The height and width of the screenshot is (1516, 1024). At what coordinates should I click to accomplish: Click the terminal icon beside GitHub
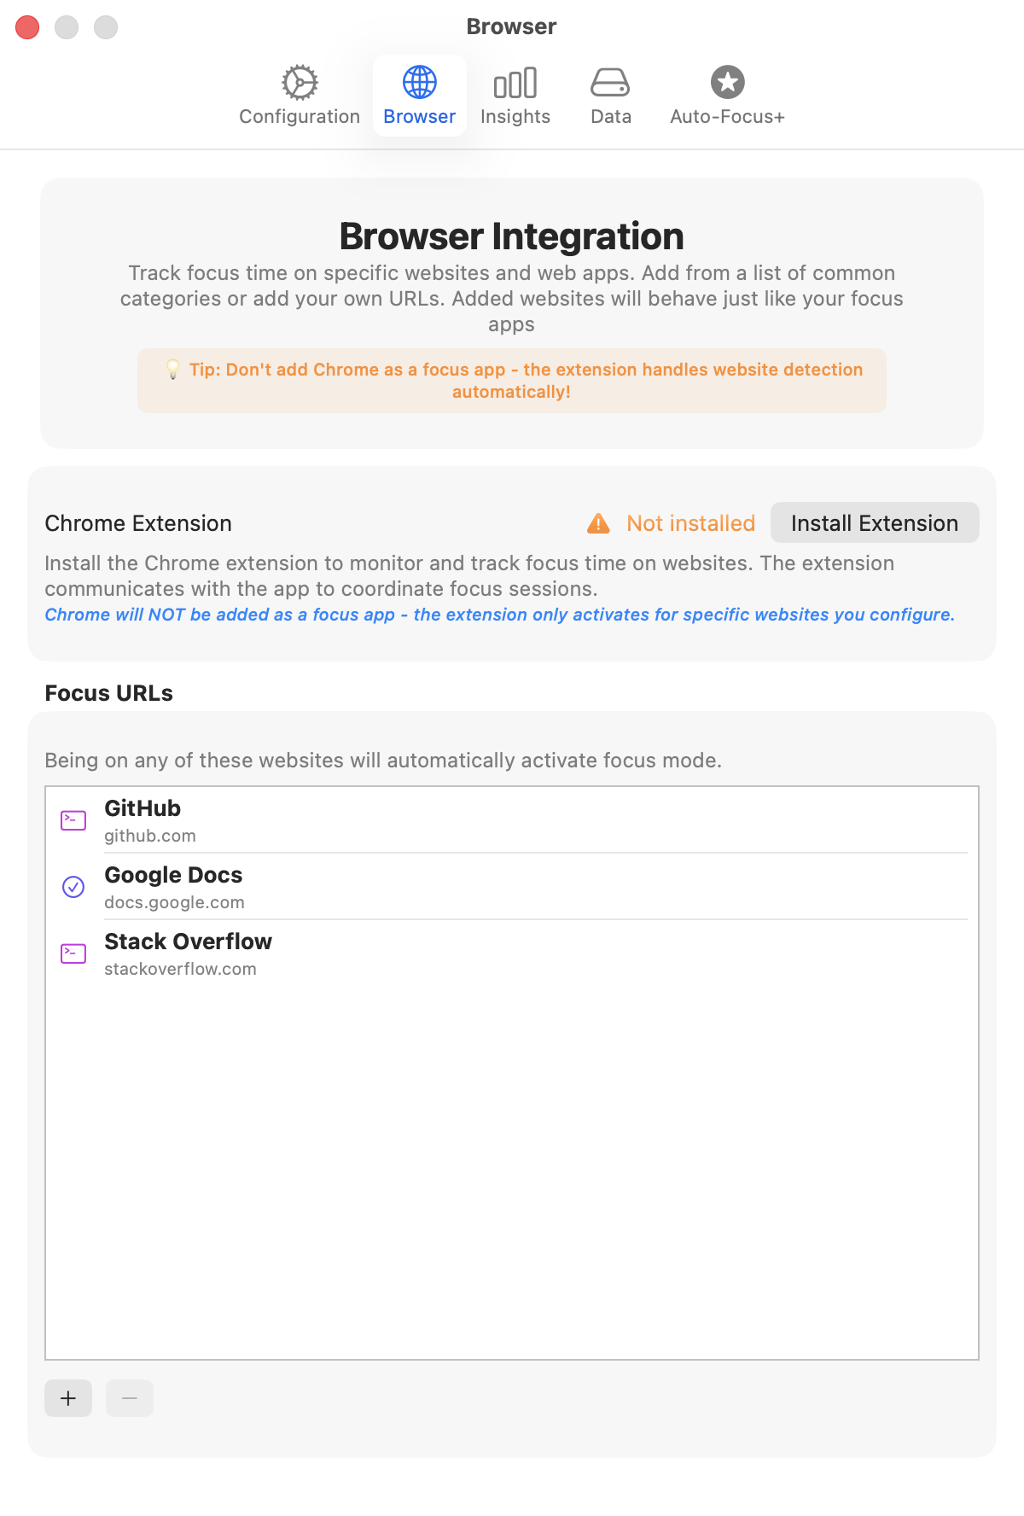tap(73, 819)
